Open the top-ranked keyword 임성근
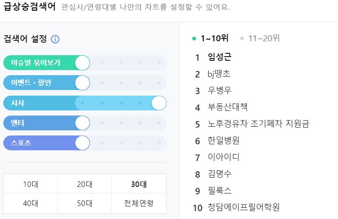The image size is (338, 219). tap(219, 58)
